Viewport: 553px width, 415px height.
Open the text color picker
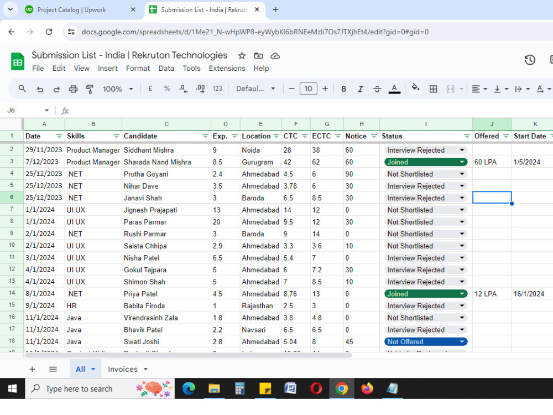[x=394, y=89]
